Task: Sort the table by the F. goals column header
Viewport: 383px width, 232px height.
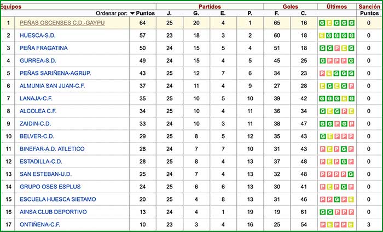Action: [277, 13]
